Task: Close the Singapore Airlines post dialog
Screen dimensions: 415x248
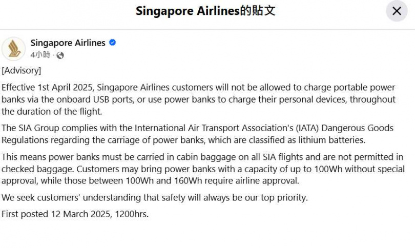Action: 397,11
